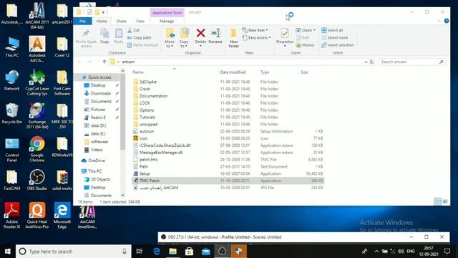Open Mail app from taskbar
Image resolution: width=458 pixels, height=258 pixels.
205,252
